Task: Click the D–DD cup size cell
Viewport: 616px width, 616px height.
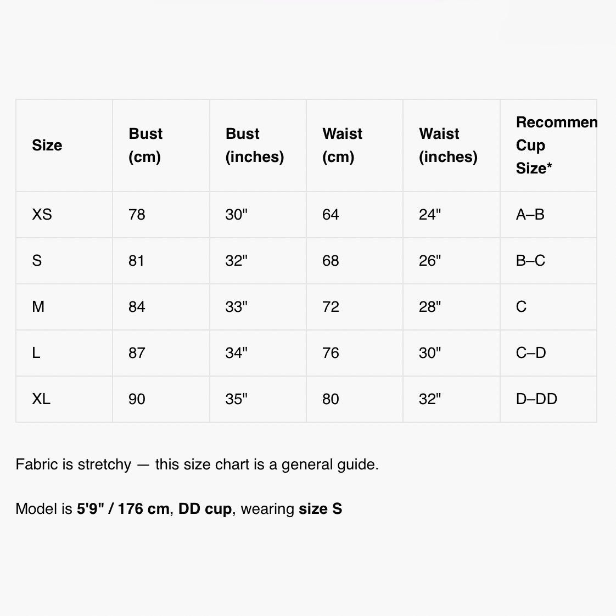Action: pos(536,399)
